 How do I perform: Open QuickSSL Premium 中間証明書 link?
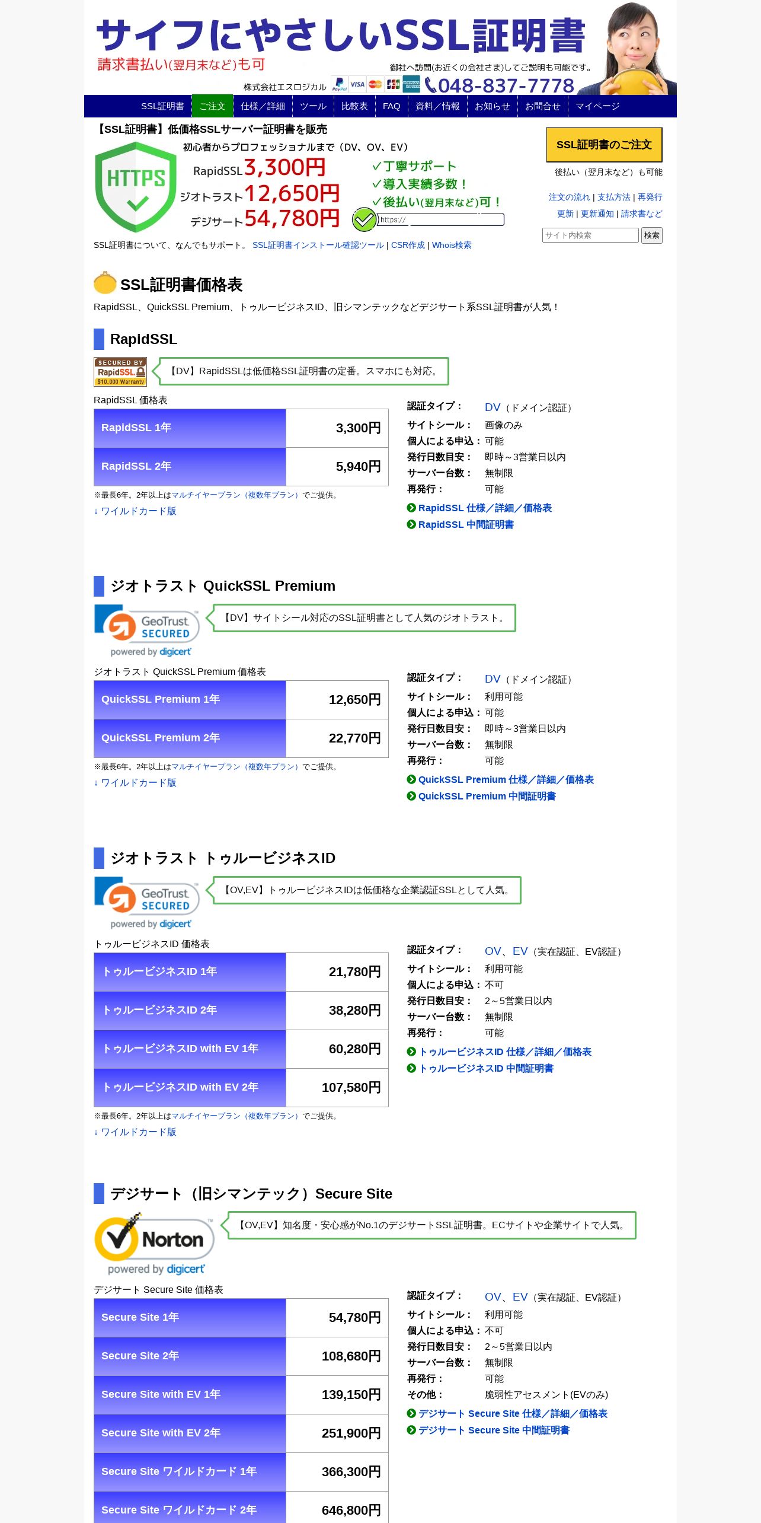pos(487,796)
